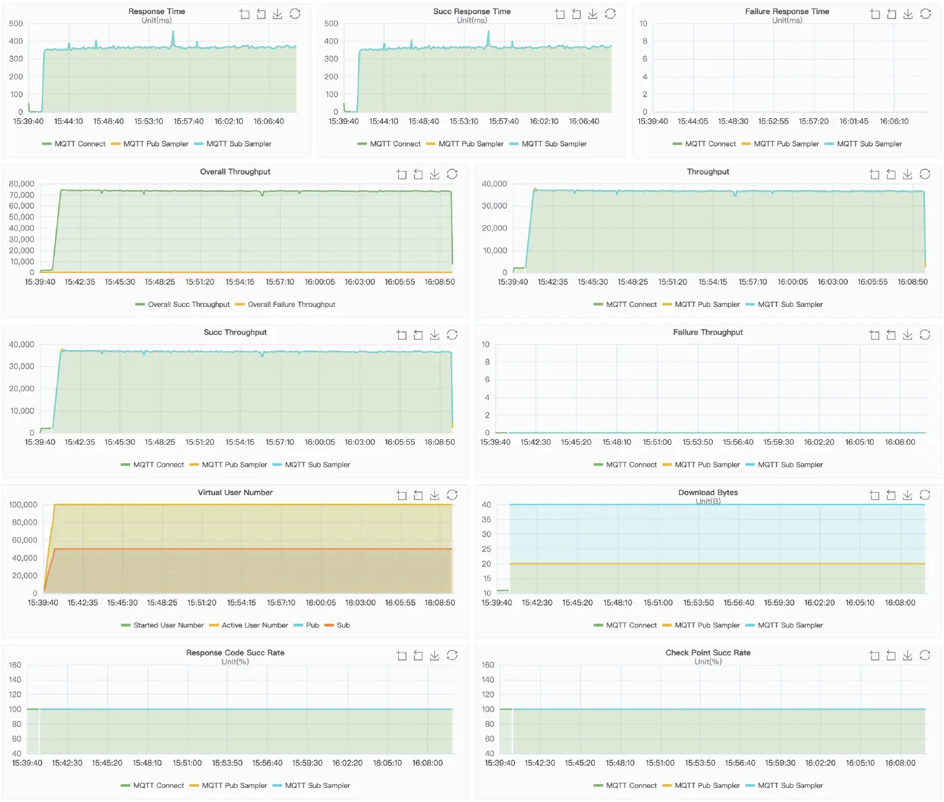944x802 pixels.
Task: Reset zoom on the Throughput chart
Action: click(x=891, y=174)
